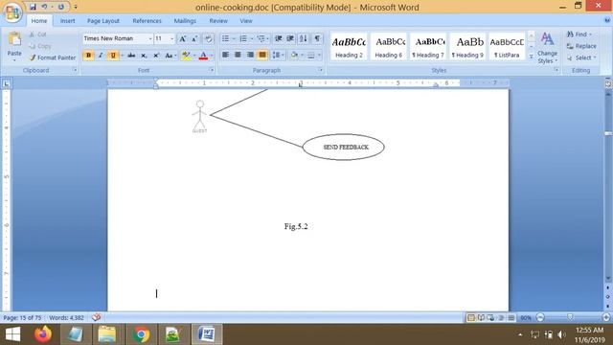Align text right

click(250, 56)
